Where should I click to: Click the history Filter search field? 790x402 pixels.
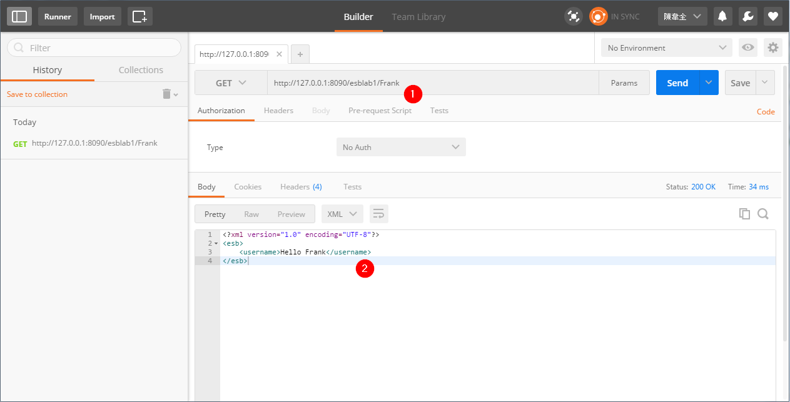[x=94, y=48]
